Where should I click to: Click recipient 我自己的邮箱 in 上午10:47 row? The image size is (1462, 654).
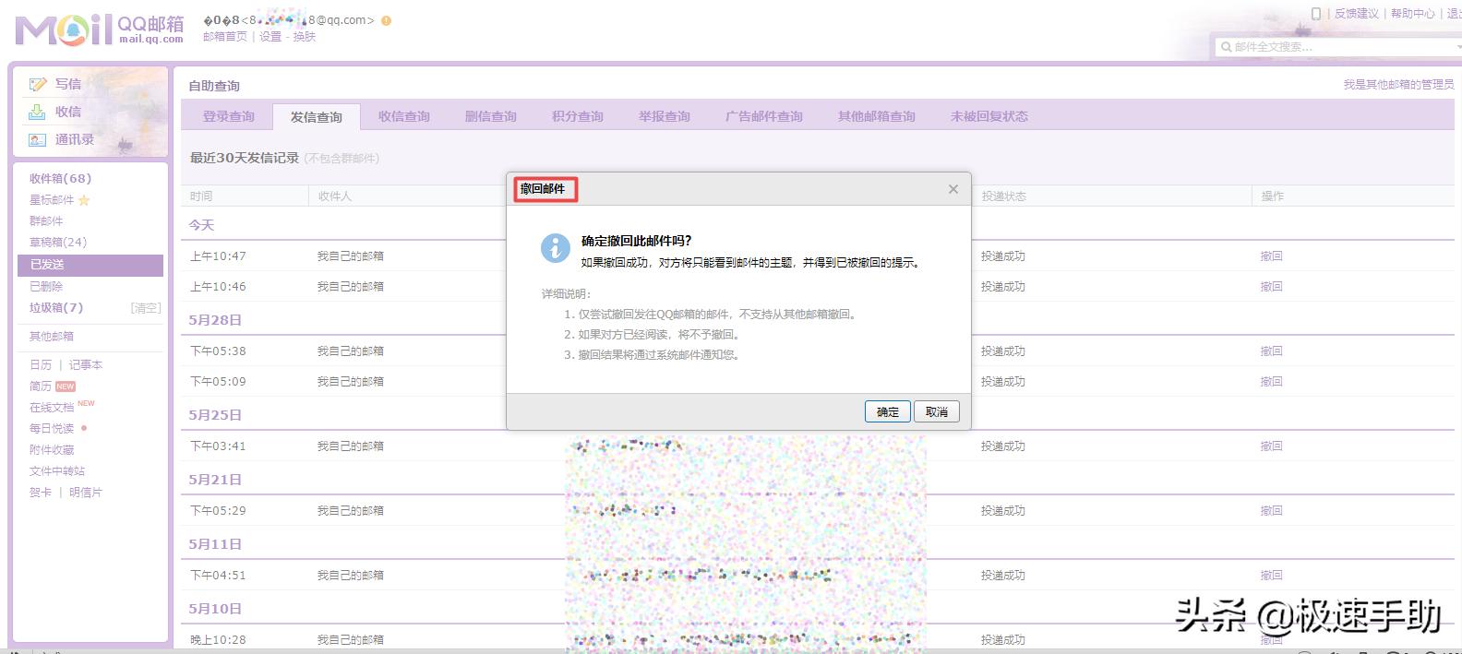(x=351, y=256)
